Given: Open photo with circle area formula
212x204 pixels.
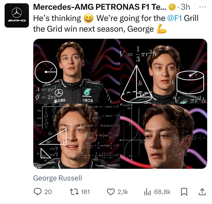Looking at the screenshot, I should pyautogui.click(x=77, y=71).
